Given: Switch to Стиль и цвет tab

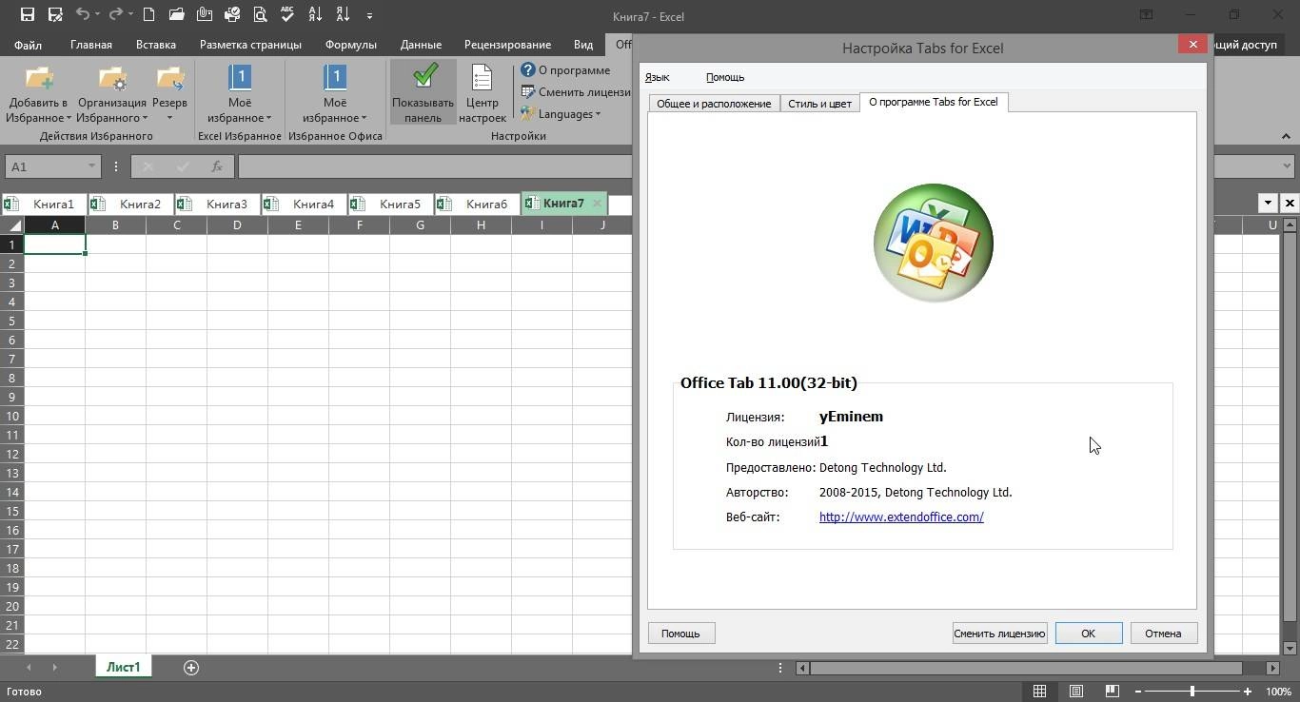Looking at the screenshot, I should tap(819, 104).
